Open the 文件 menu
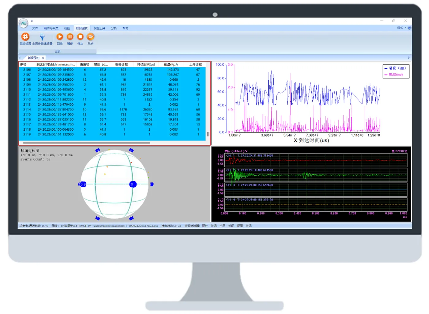 click(x=35, y=28)
